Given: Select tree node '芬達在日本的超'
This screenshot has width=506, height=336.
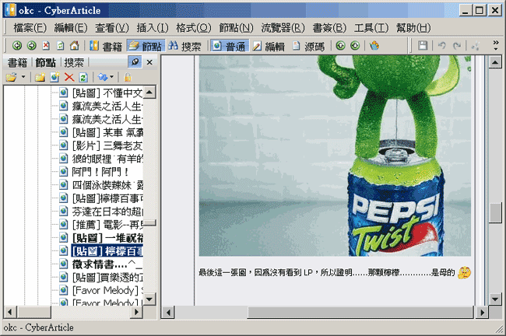Looking at the screenshot, I should click(107, 212).
